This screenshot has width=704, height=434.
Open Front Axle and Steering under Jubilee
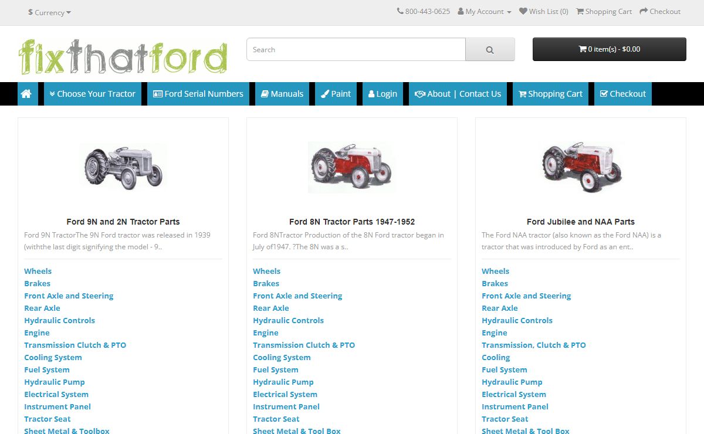click(526, 296)
